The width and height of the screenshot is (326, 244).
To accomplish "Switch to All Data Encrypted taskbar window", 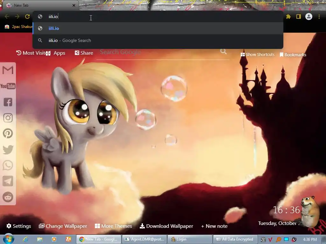I will pyautogui.click(x=235, y=239).
